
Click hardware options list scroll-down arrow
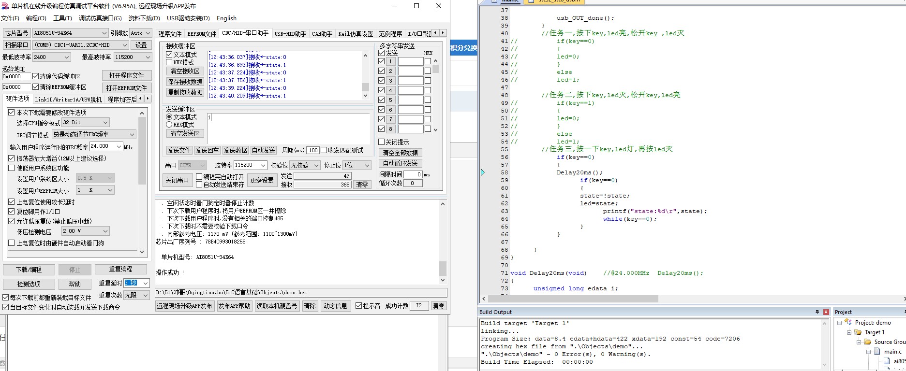click(142, 252)
